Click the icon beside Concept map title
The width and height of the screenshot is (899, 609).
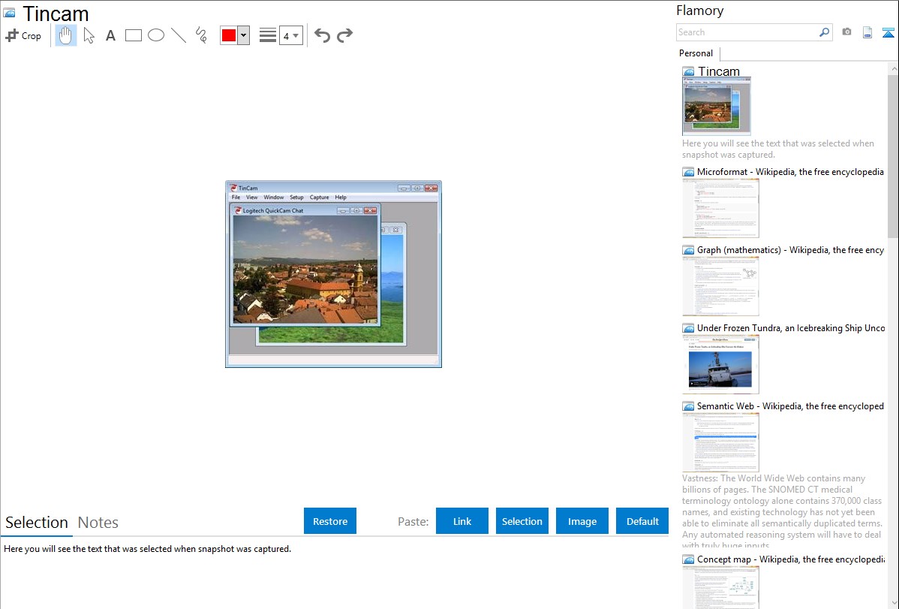click(x=689, y=559)
